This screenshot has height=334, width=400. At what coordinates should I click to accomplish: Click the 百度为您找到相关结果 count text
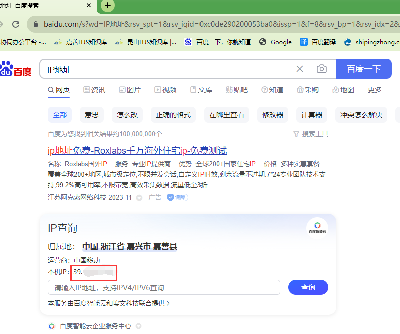pyautogui.click(x=105, y=134)
